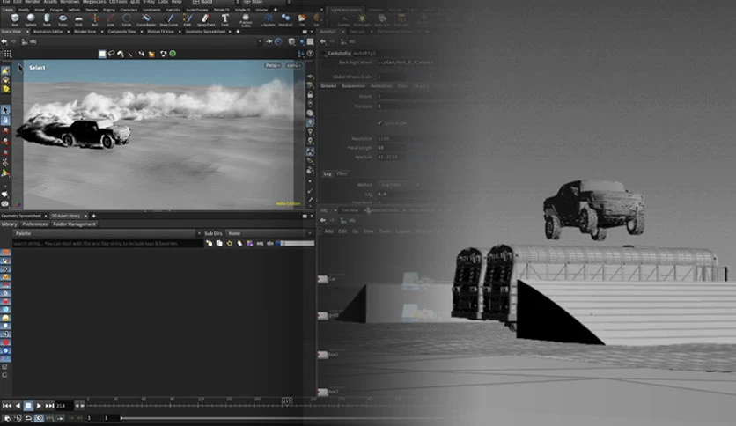Select the Font shelf tool
736x426 pixels.
point(224,18)
